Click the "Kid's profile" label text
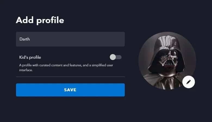The image size is (212, 122). (x=30, y=57)
